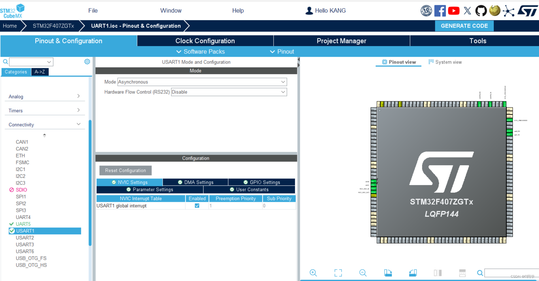Click the sort arrows above CAN1
539x281 pixels.
point(44,135)
